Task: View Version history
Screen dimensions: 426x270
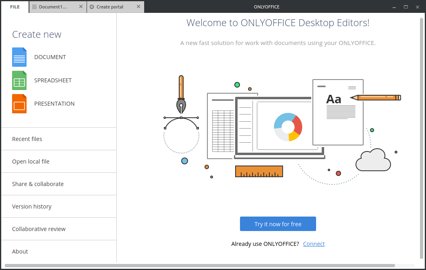Action: pyautogui.click(x=32, y=206)
